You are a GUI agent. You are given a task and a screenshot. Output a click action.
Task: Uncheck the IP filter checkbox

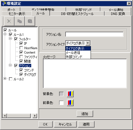(21, 43)
